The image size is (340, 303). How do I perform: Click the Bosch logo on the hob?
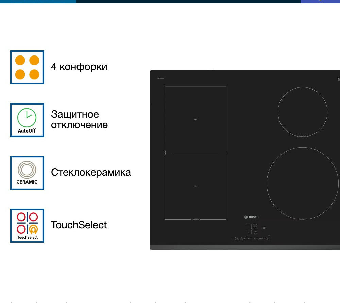[251, 217]
